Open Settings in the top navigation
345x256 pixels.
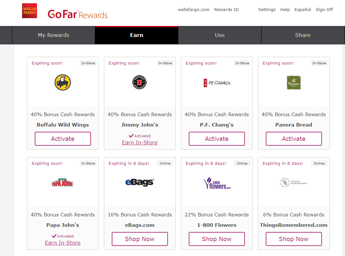coord(267,10)
